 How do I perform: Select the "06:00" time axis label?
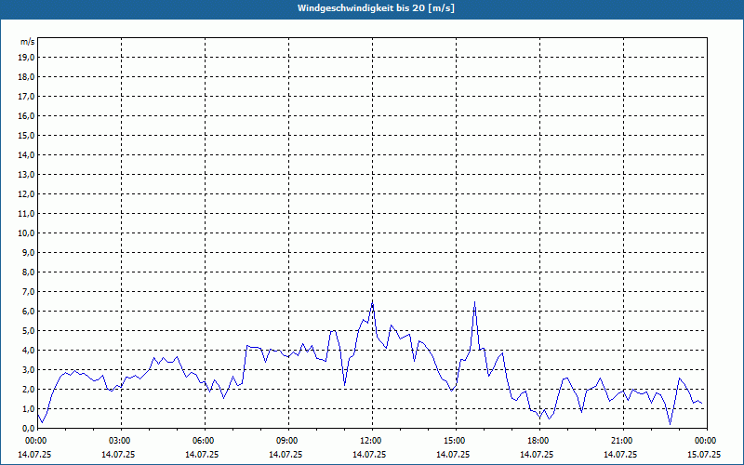205,441
